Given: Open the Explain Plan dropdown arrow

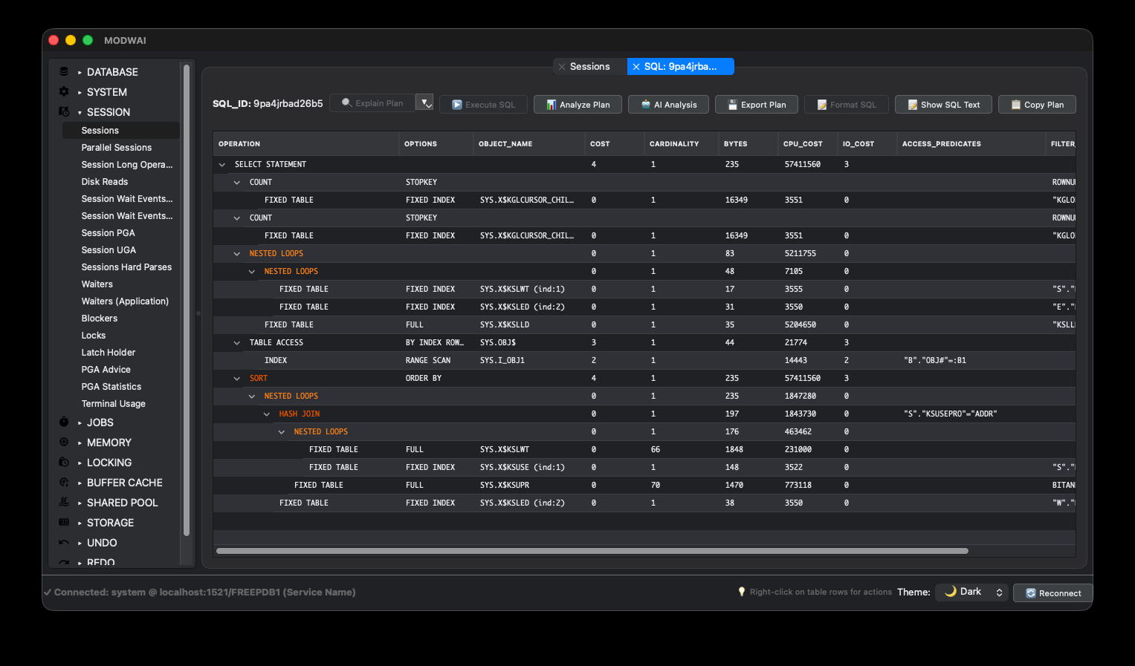Looking at the screenshot, I should (424, 104).
